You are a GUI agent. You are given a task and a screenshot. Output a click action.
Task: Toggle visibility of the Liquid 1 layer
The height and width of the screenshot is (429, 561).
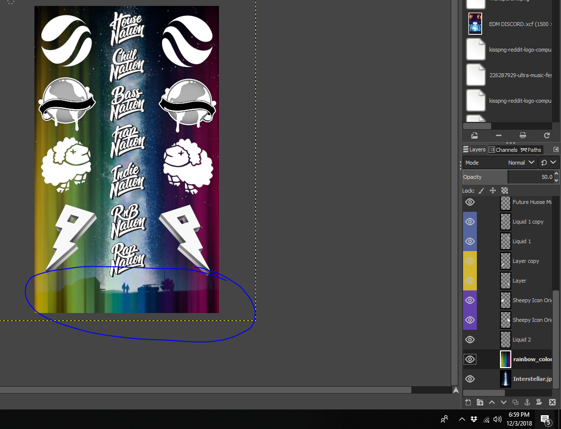click(470, 241)
